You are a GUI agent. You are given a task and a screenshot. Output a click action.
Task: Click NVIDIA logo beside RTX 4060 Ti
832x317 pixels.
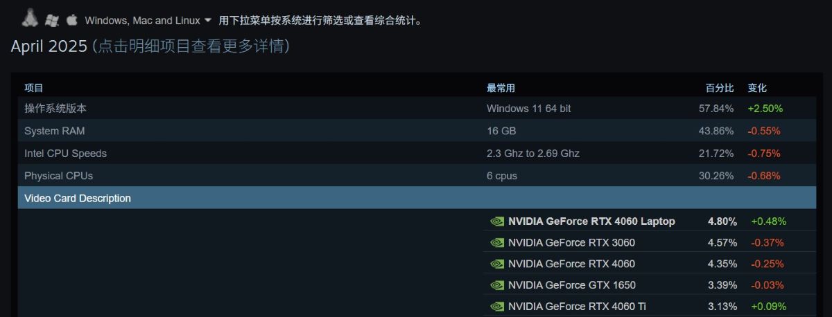pyautogui.click(x=497, y=307)
